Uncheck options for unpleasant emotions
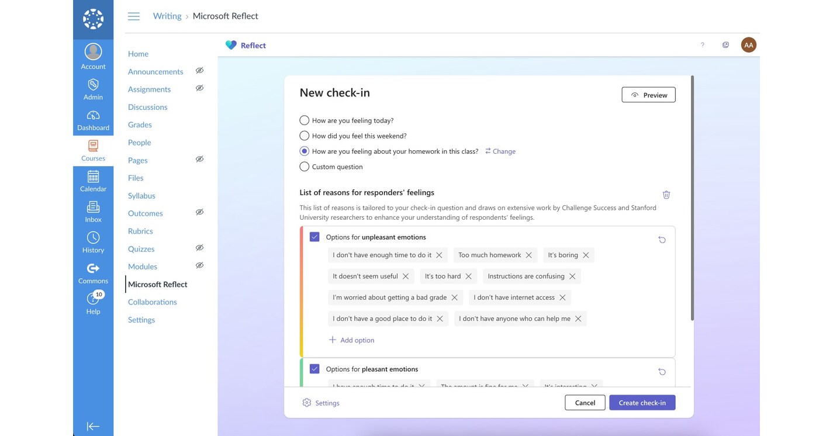 click(x=314, y=236)
